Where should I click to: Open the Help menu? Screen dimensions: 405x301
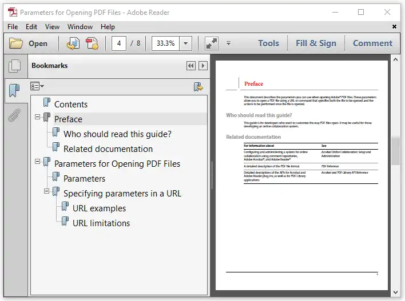108,27
